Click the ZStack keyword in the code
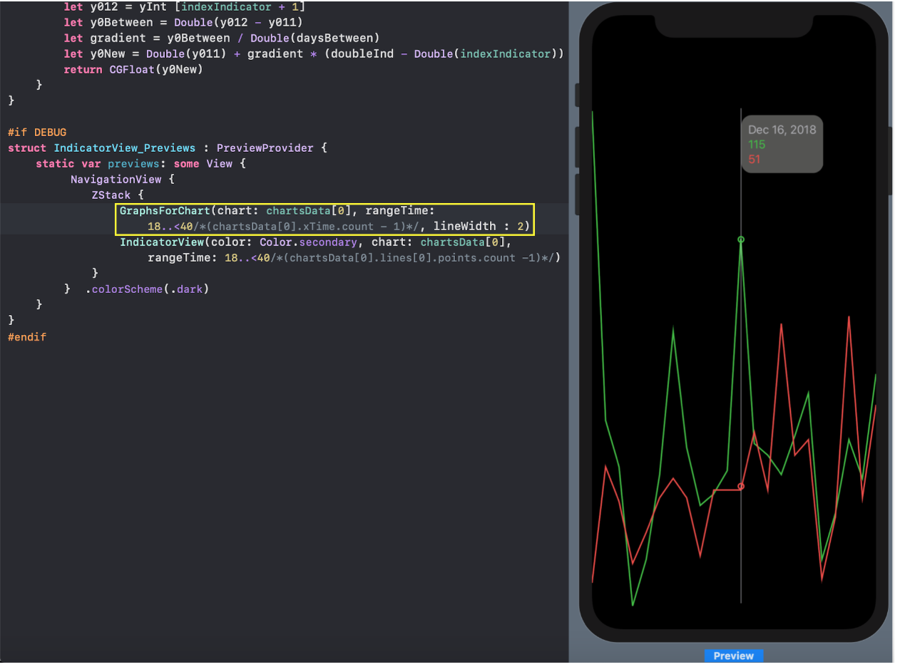 tap(111, 195)
